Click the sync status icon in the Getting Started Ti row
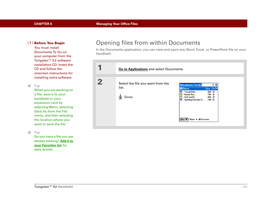The height and width of the screenshot is (200, 259). (x=214, y=99)
